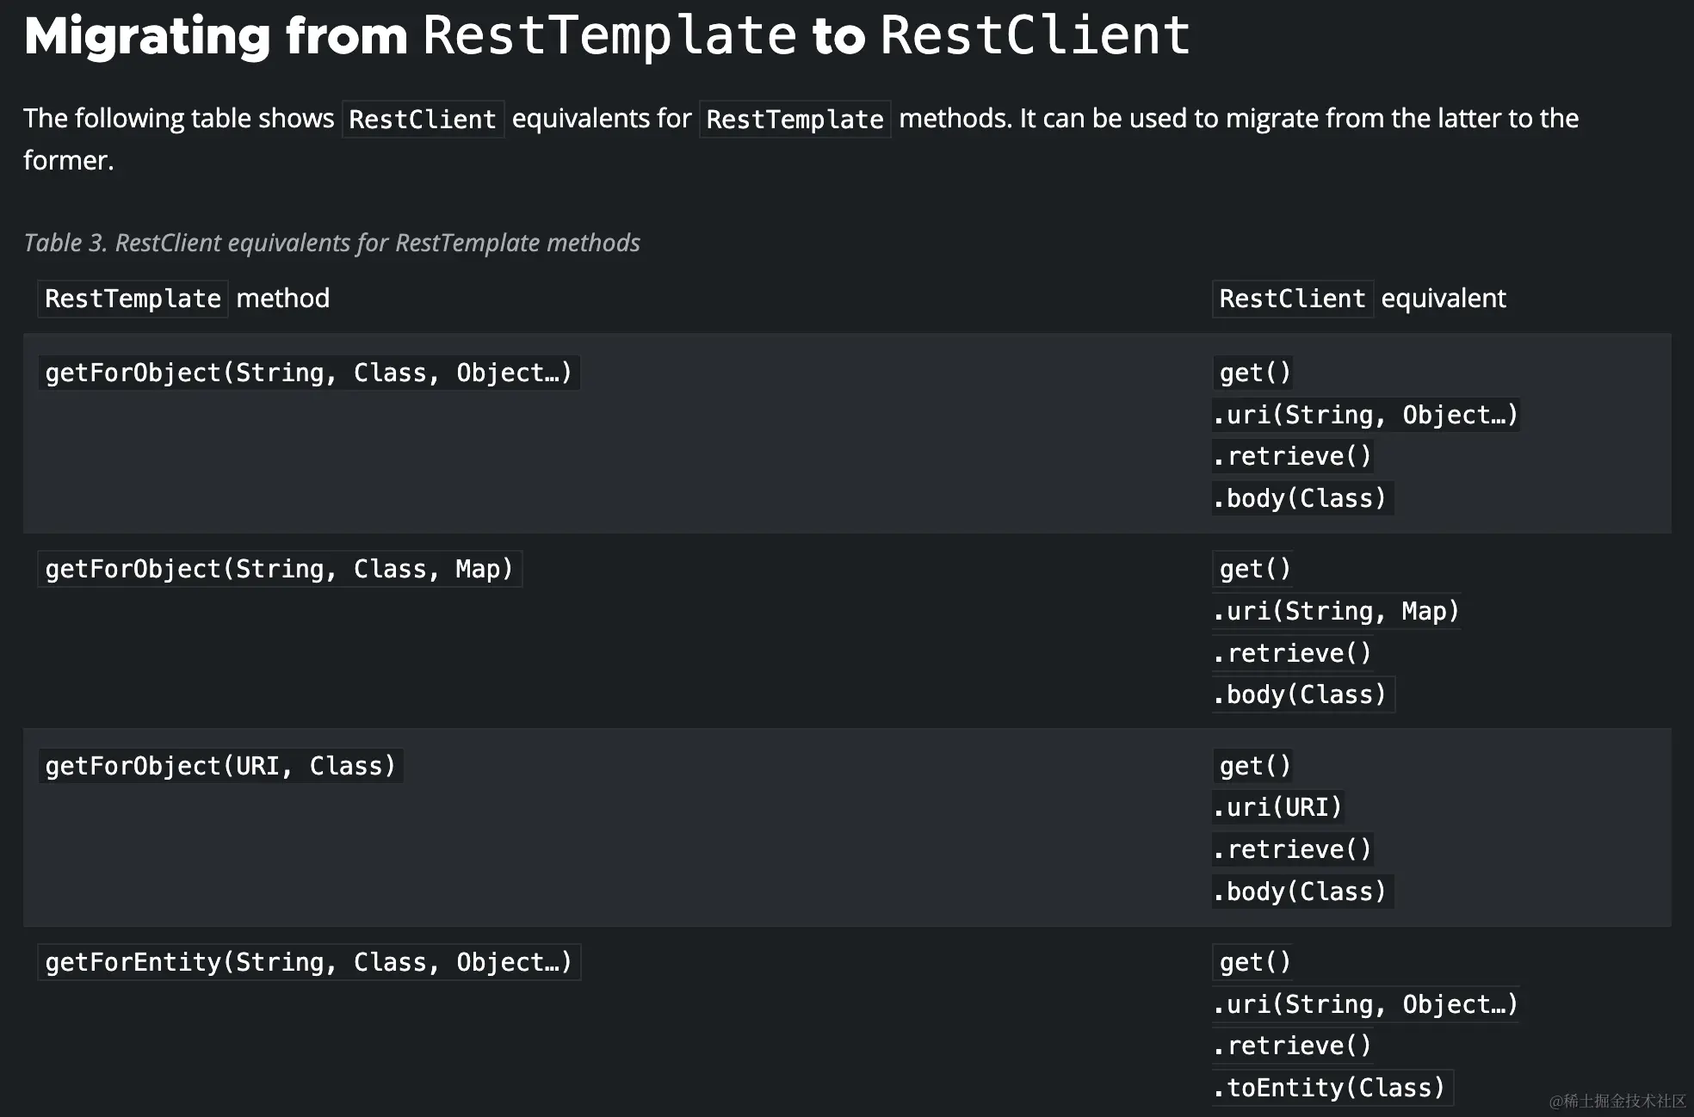Screen dimensions: 1694x1117
Task: Click .retrieve() in the getForEntity row
Action: [x=1292, y=1046]
